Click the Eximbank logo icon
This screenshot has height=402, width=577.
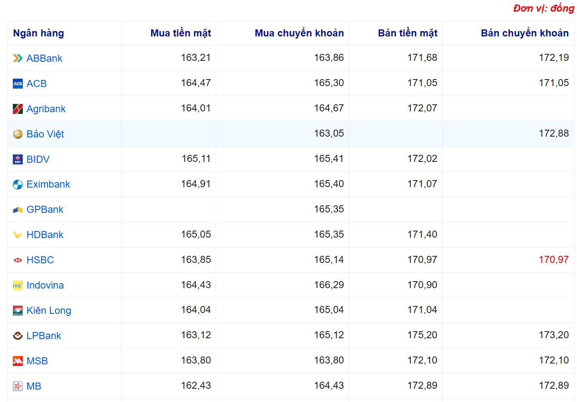tap(18, 185)
